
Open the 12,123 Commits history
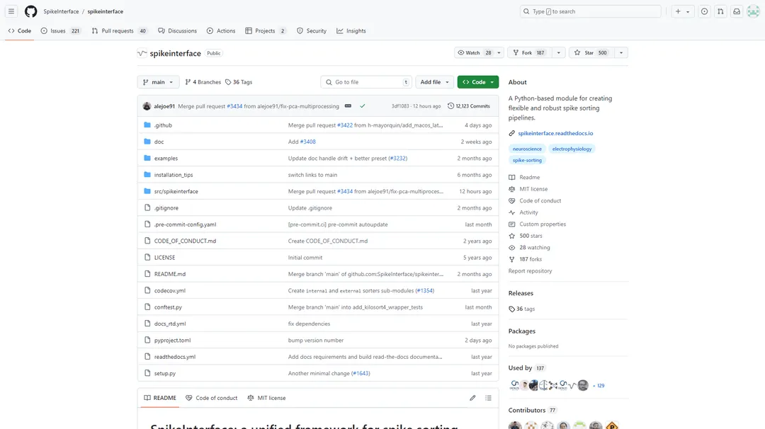[469, 105]
